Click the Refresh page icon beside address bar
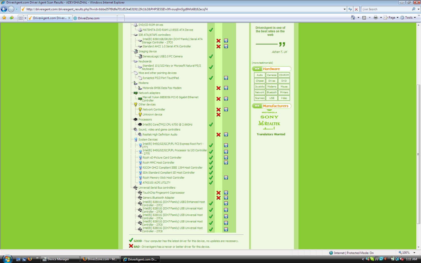 pyautogui.click(x=350, y=9)
